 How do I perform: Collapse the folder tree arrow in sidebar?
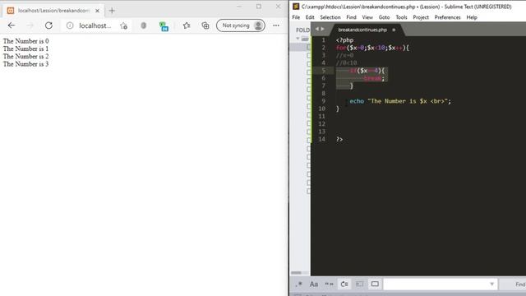298,39
